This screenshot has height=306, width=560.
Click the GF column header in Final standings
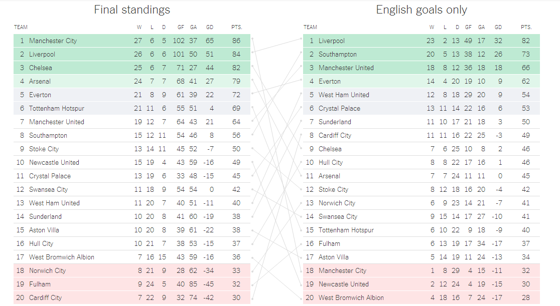pos(181,27)
